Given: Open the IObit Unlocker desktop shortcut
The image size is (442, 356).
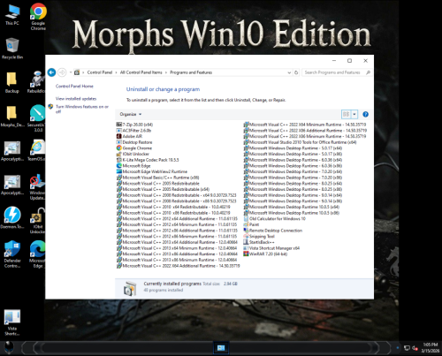Looking at the screenshot, I should pos(37,221).
